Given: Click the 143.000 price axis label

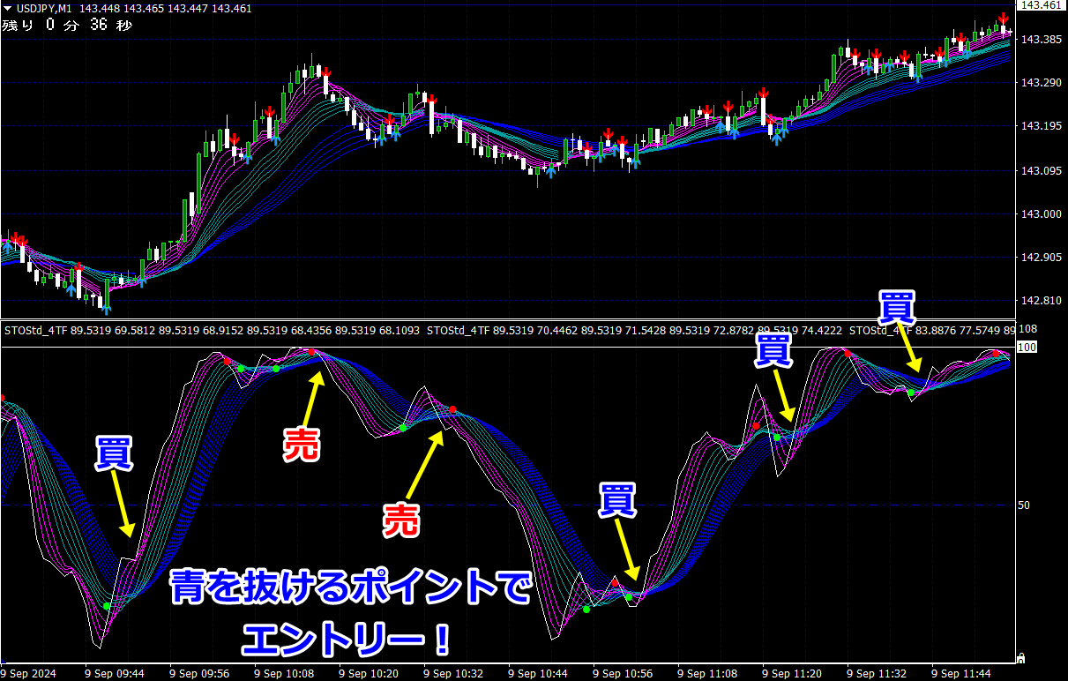Looking at the screenshot, I should point(1041,213).
